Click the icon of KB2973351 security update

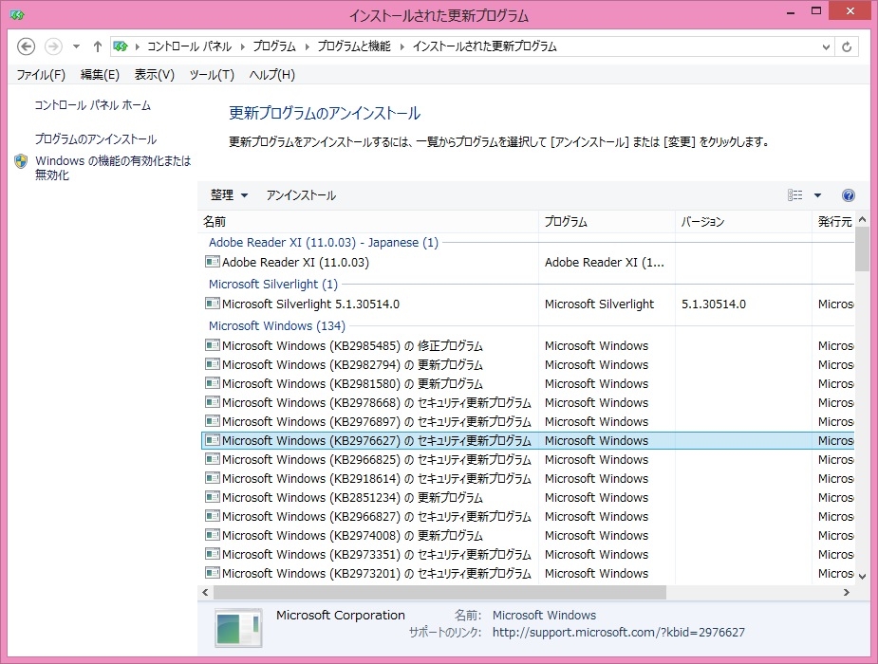213,554
